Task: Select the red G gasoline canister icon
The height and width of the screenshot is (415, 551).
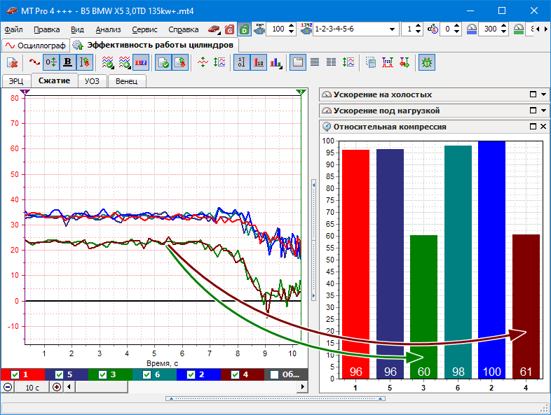Action: [229, 29]
